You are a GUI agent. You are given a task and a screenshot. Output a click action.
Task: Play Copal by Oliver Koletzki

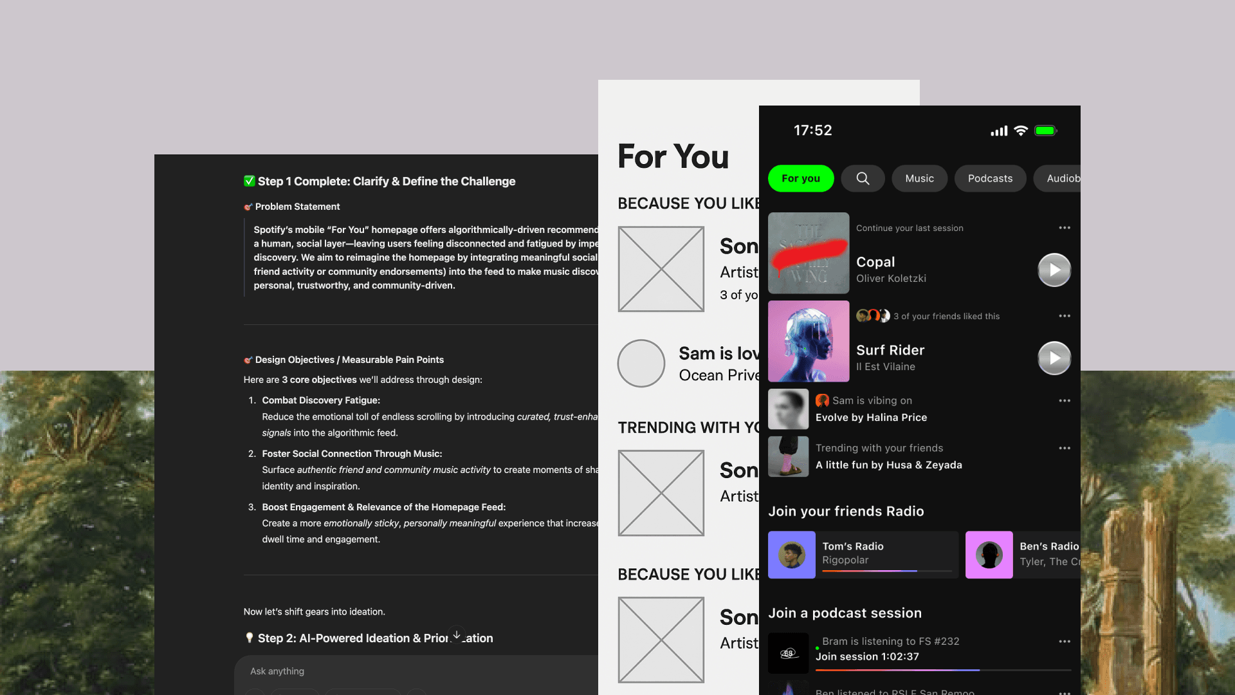coord(1054,270)
